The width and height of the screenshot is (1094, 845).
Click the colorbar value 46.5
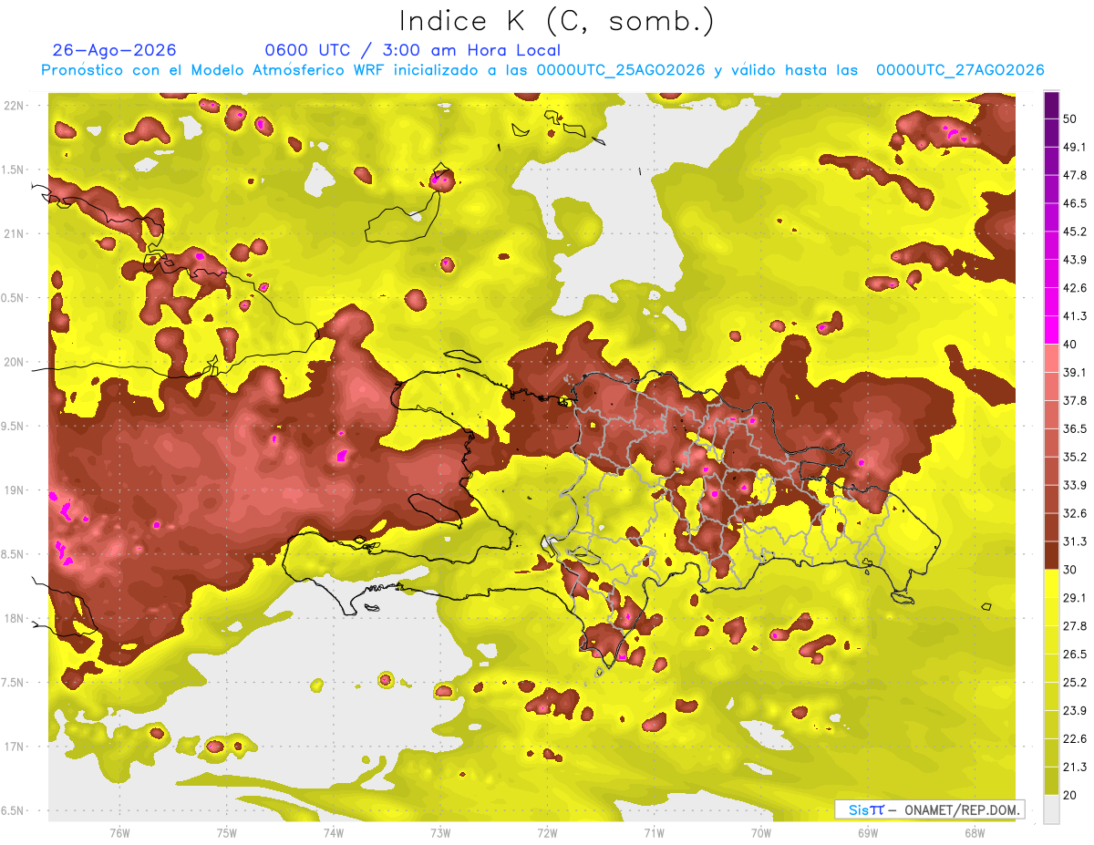[1075, 203]
